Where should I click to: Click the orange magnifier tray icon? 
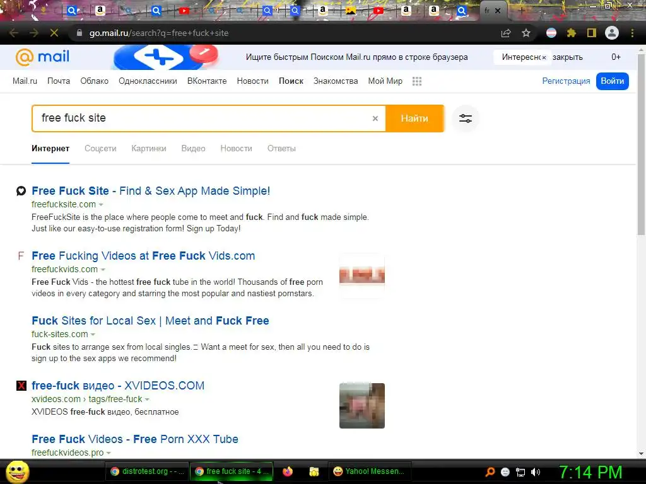tap(490, 471)
